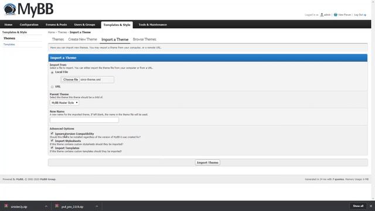The height and width of the screenshot is (211, 375).
Task: Click the Advanced Options label
Action: (62, 129)
